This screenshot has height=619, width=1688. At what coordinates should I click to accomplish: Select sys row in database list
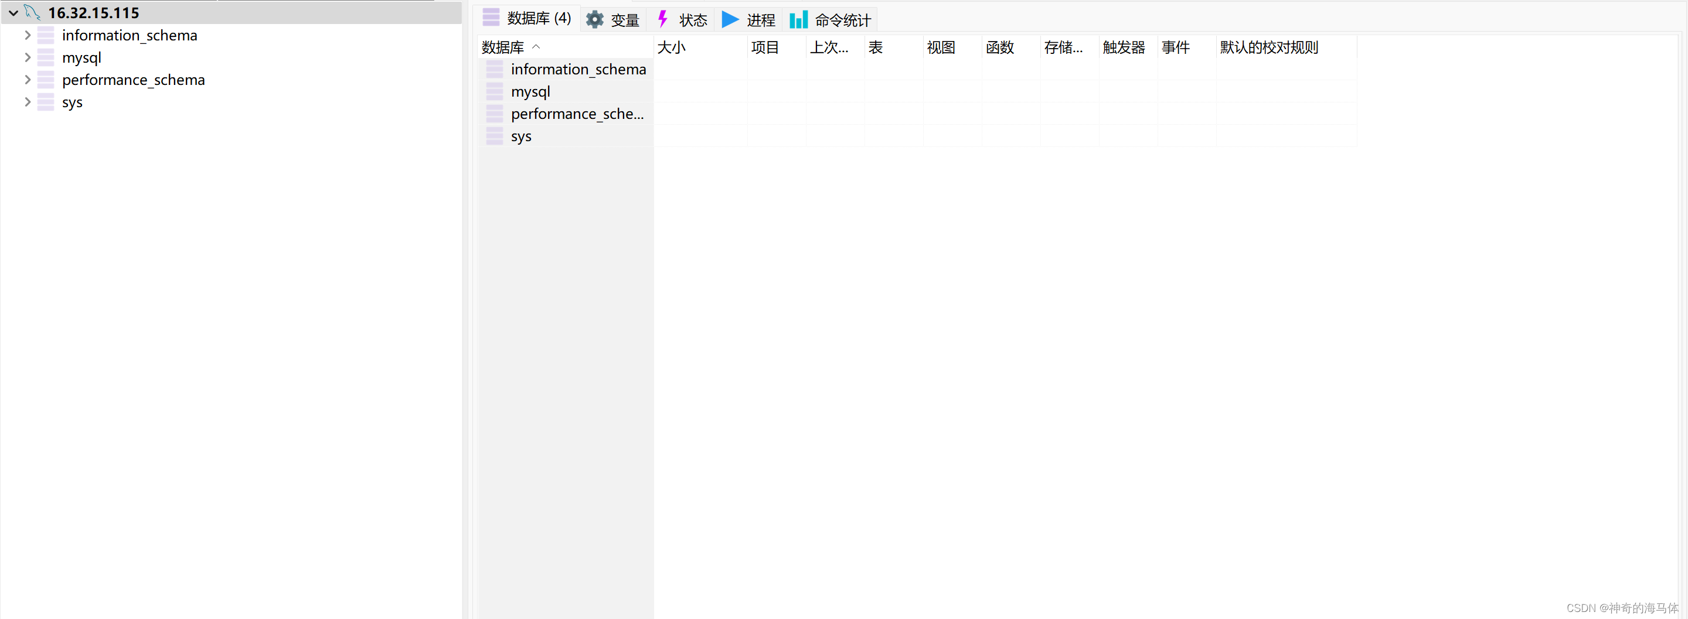point(917,136)
